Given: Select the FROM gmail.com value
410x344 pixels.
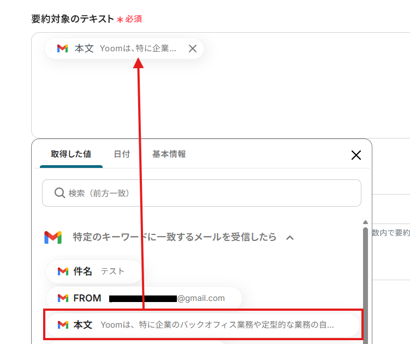Looking at the screenshot, I should click(144, 298).
